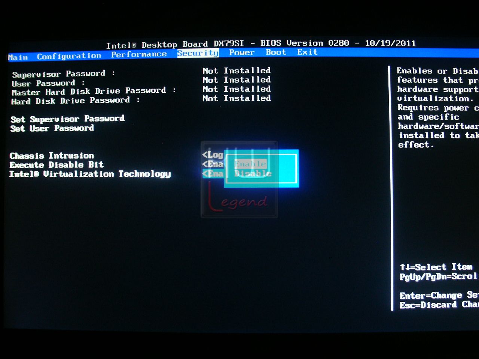Open the Boot tab

tap(276, 52)
